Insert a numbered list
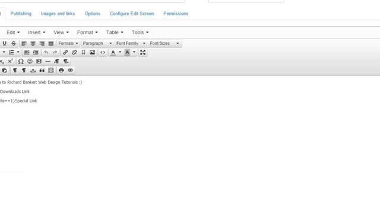 tap(11, 53)
